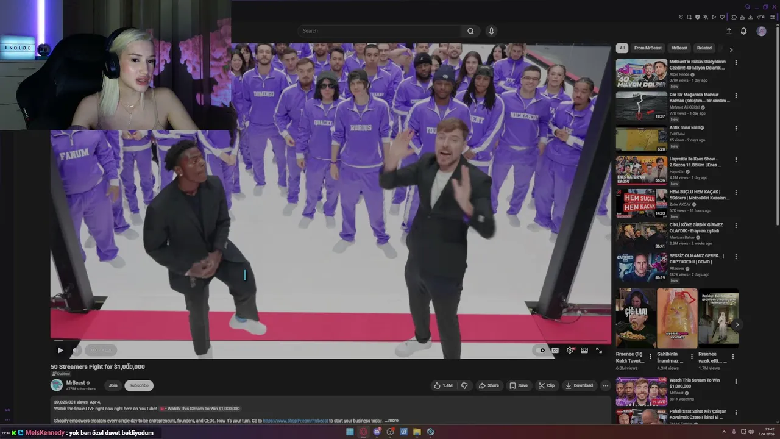This screenshot has height=439, width=780.
Task: Show next Shorts with the shelf arrow
Action: 737,325
